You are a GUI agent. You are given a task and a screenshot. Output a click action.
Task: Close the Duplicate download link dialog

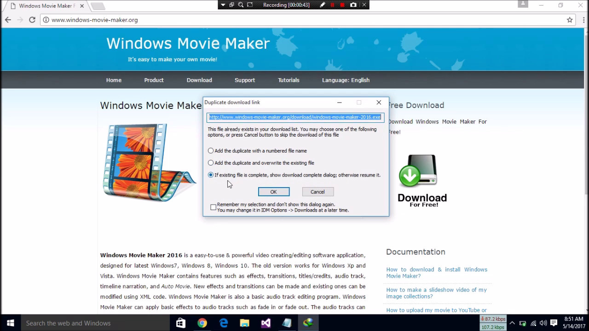click(379, 103)
